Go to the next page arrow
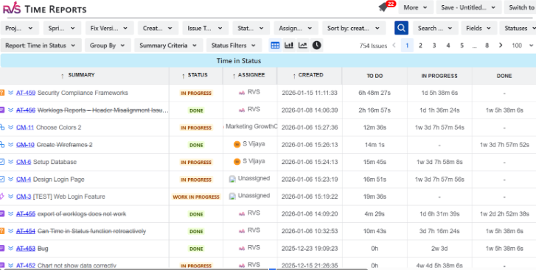 pyautogui.click(x=501, y=46)
